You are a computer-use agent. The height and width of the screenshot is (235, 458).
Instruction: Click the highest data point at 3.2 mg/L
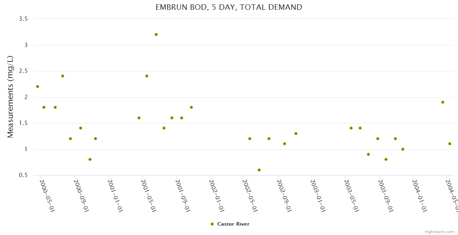(x=156, y=34)
